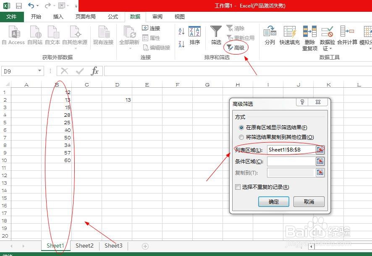The image size is (372, 256).
Task: Choose 将筛选结果复制到其他位置 option
Action: point(242,137)
